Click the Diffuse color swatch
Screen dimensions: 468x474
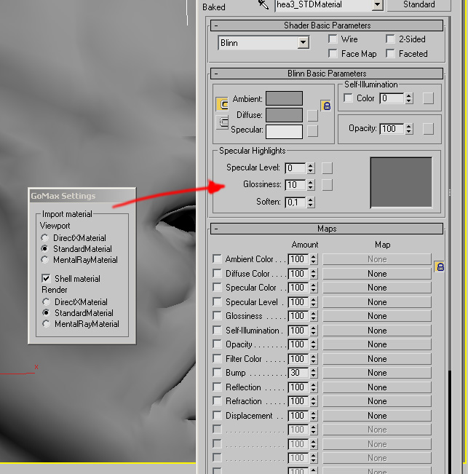(284, 115)
